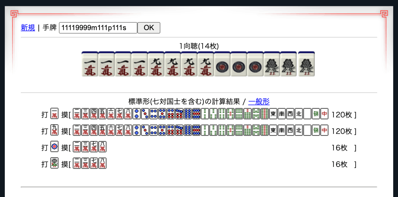Click the 打 1-sou discard tile
Viewport: 398px width, 197px height.
tap(54, 163)
